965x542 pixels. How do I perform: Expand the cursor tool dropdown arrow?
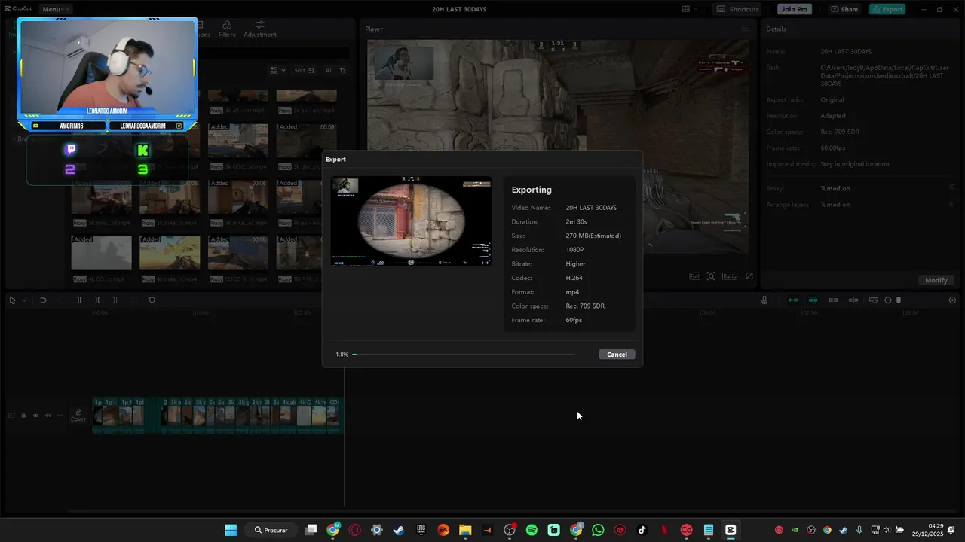23,300
